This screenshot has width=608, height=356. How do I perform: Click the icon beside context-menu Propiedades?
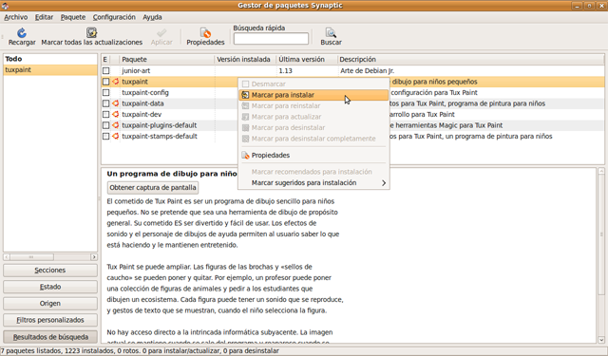[245, 156]
